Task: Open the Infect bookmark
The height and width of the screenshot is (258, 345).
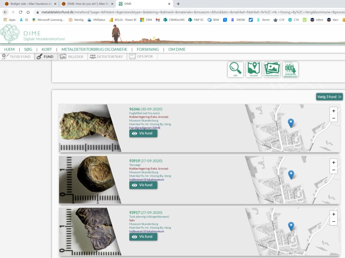Action: [x=317, y=20]
